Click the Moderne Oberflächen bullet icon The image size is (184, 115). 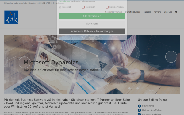[x=139, y=110]
